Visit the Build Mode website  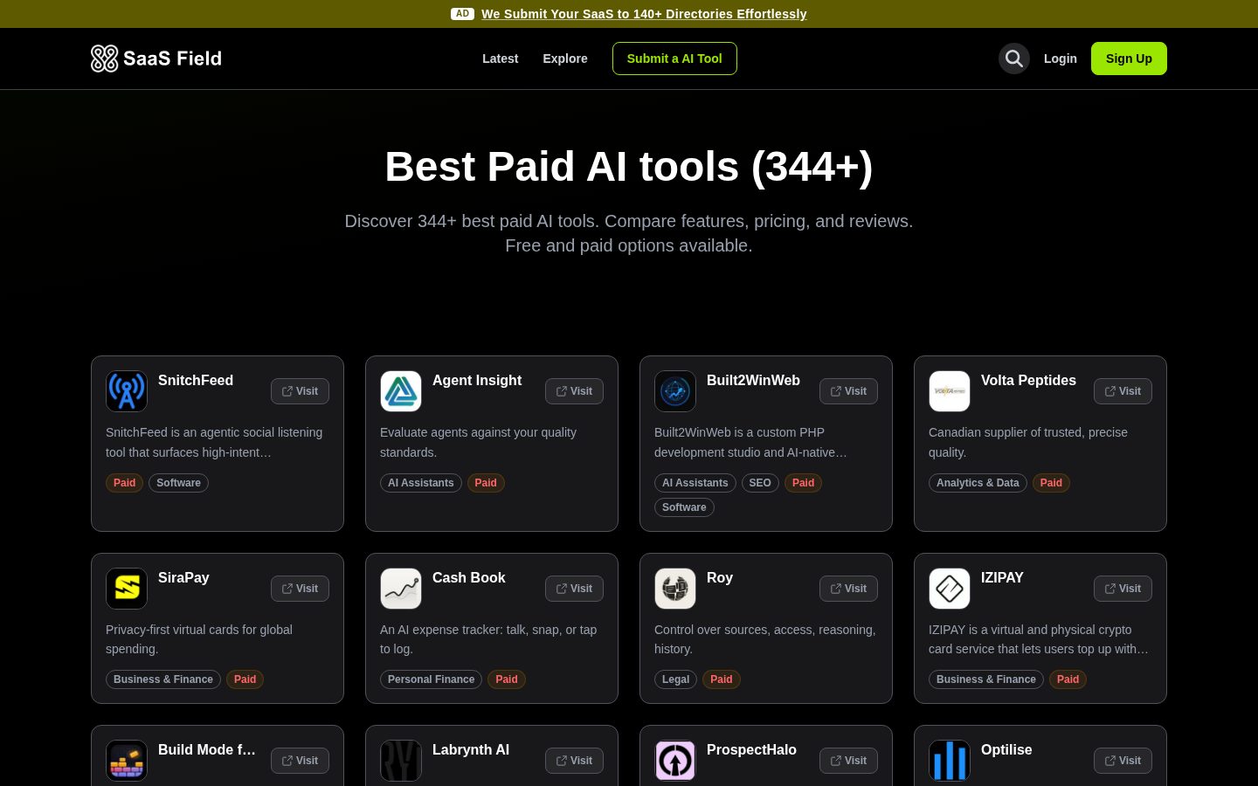[300, 761]
